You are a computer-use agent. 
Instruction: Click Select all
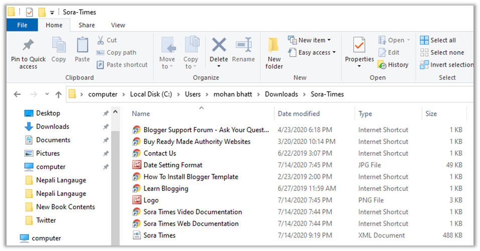pos(438,40)
